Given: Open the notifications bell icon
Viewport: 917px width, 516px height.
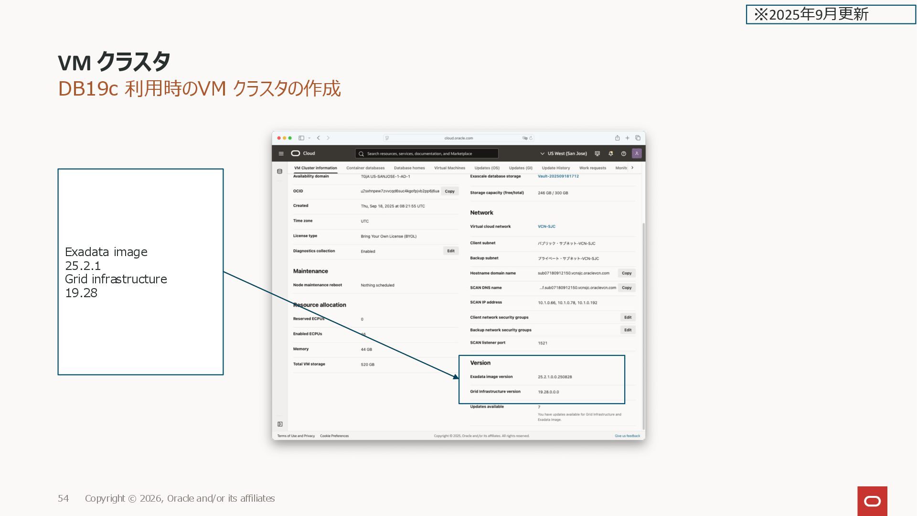Looking at the screenshot, I should [610, 153].
